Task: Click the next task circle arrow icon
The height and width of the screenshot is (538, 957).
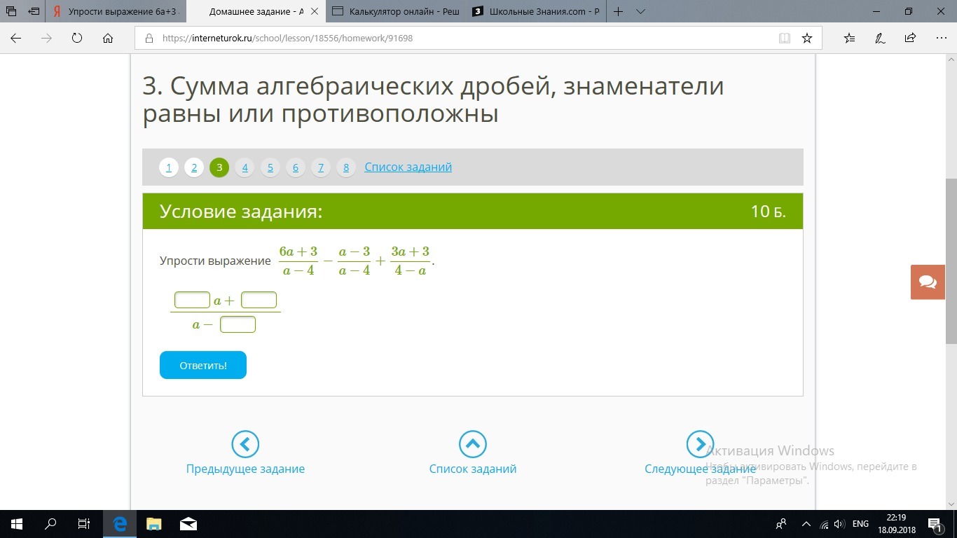Action: pyautogui.click(x=700, y=444)
